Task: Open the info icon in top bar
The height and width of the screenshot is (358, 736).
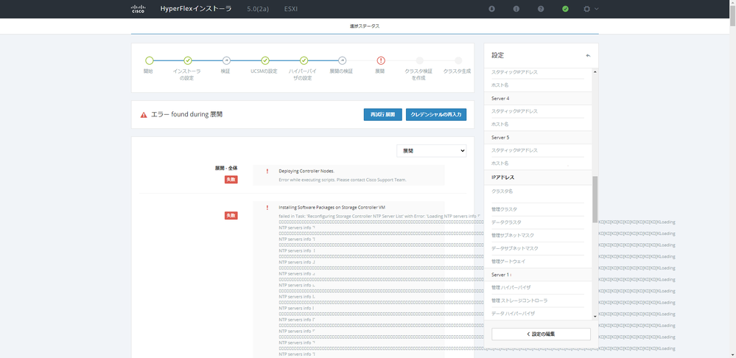Action: (x=516, y=8)
